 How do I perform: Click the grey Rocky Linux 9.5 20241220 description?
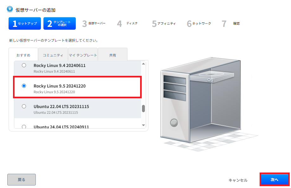[54, 92]
